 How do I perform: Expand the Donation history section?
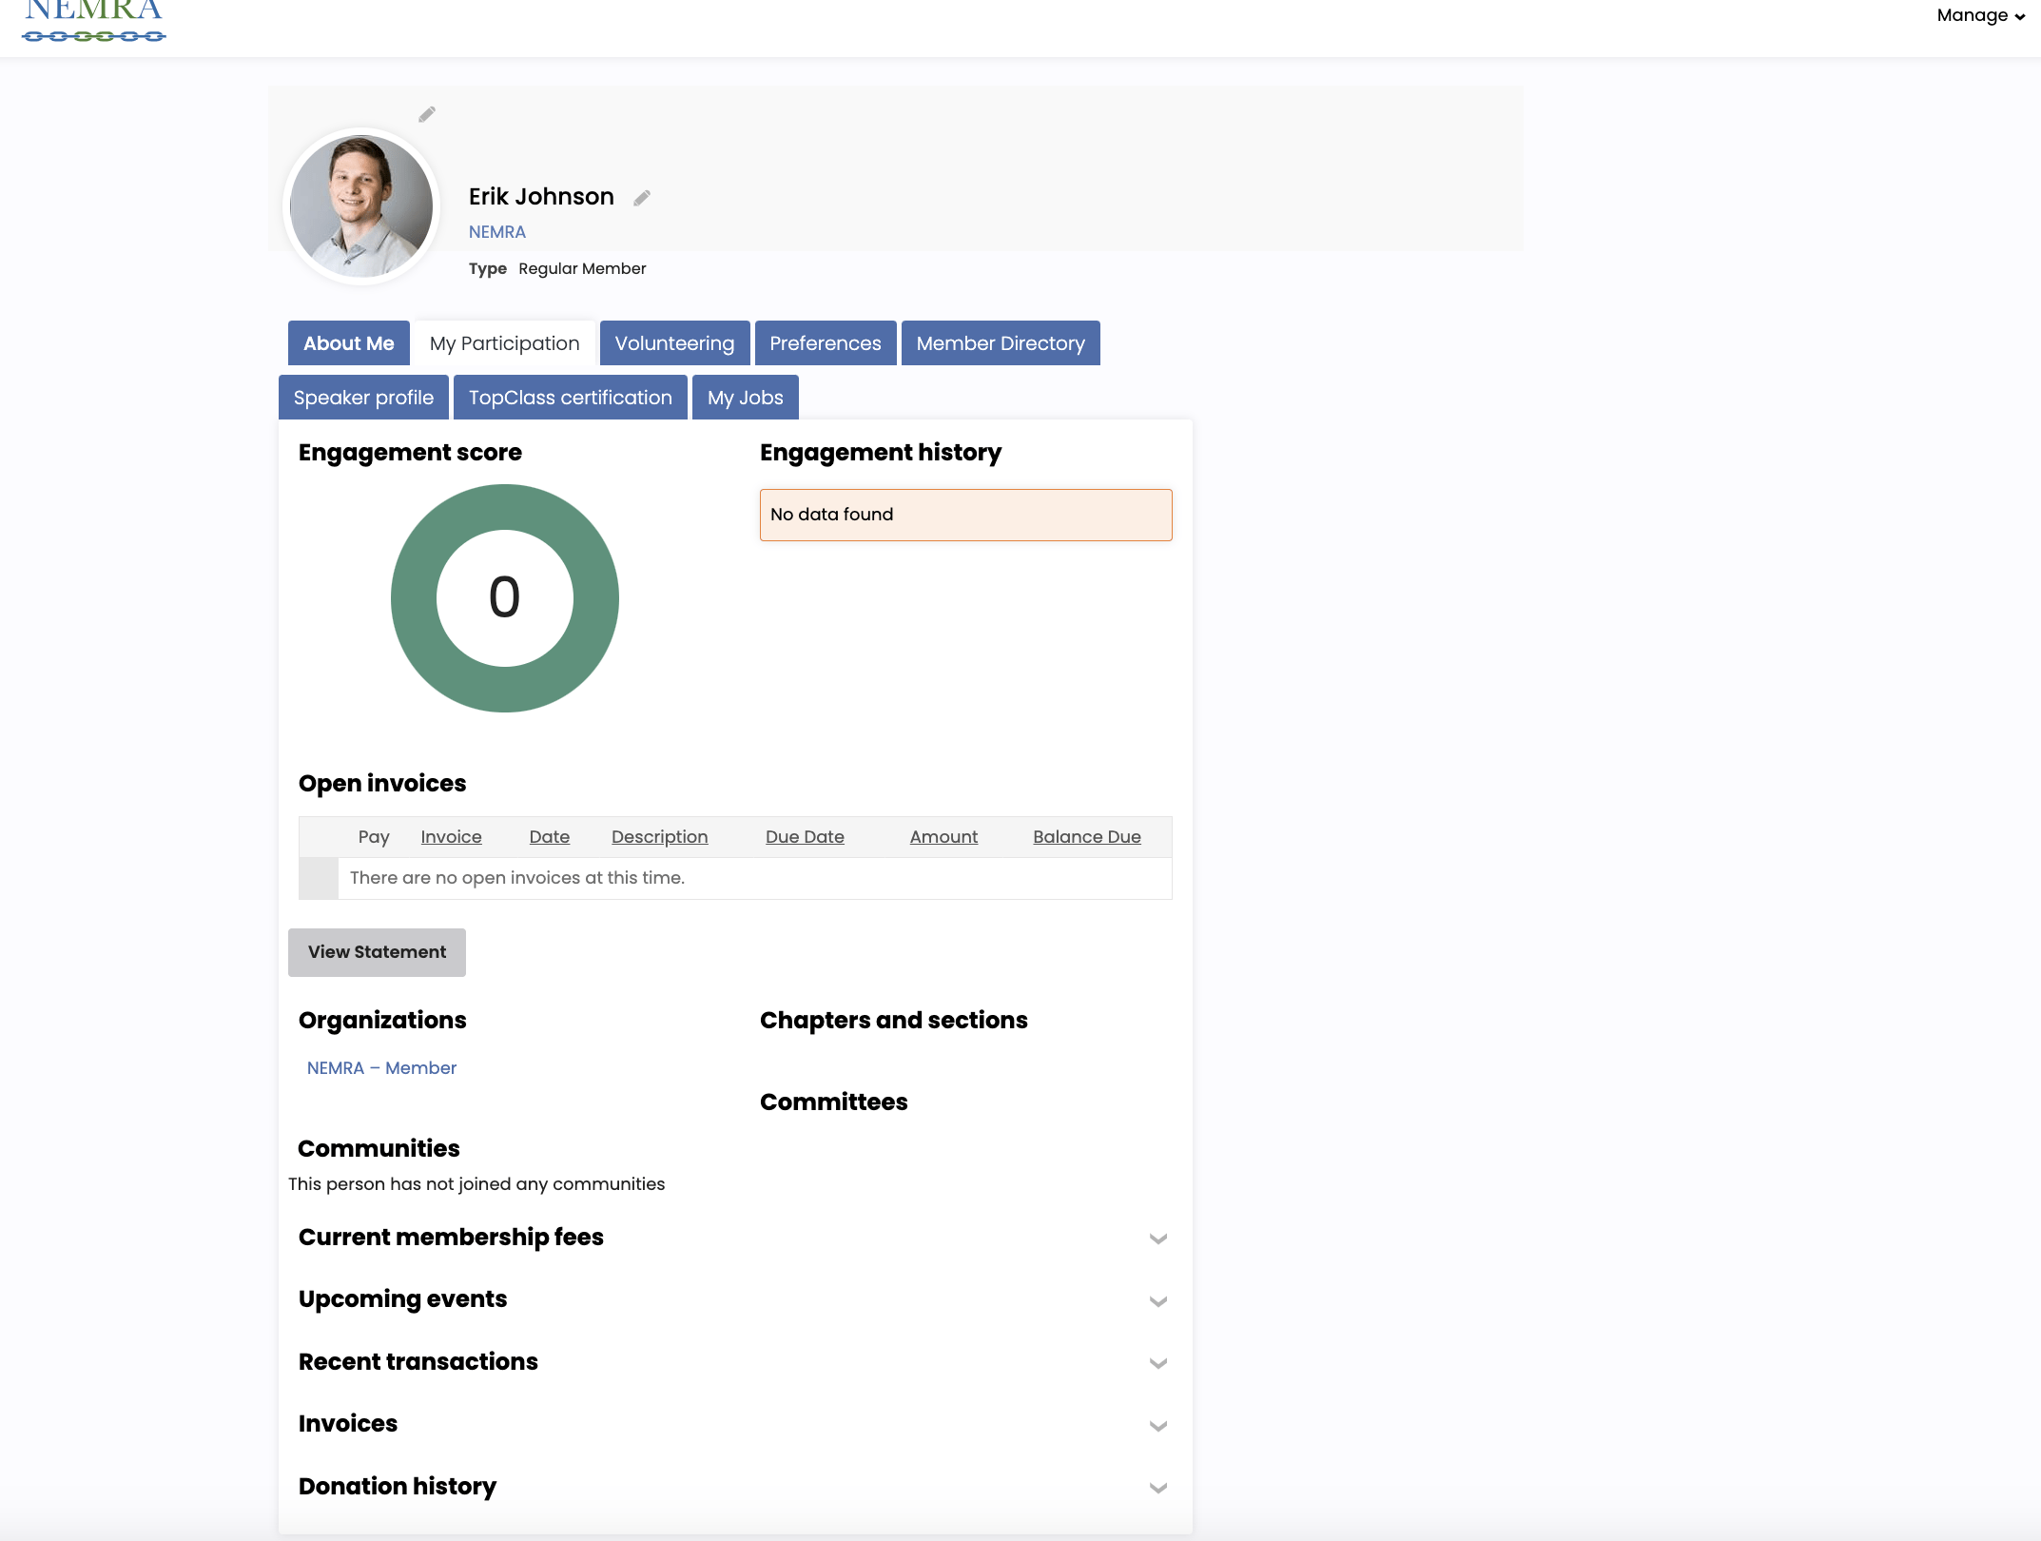click(1157, 1488)
